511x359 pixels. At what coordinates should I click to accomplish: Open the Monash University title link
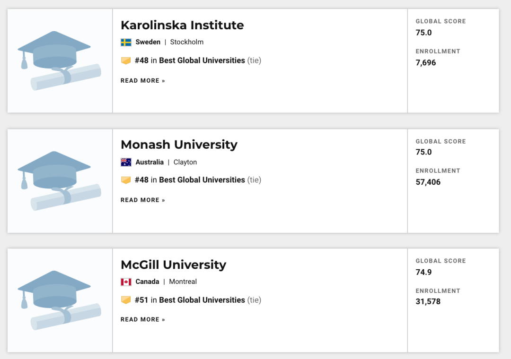(x=179, y=145)
